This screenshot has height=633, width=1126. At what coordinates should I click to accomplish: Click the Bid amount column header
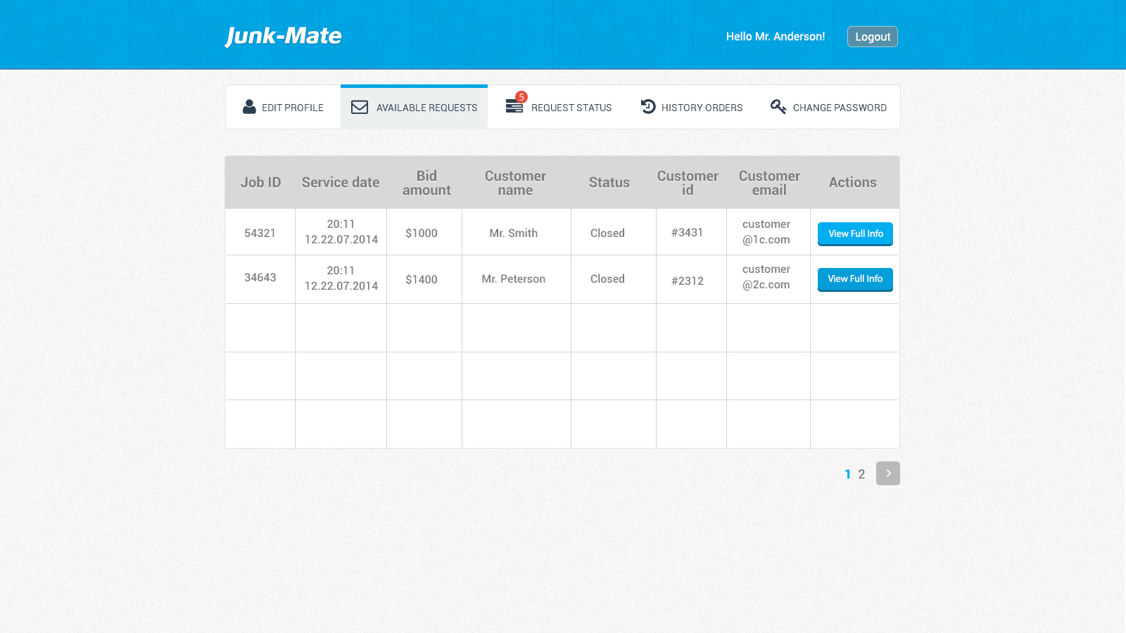(426, 183)
